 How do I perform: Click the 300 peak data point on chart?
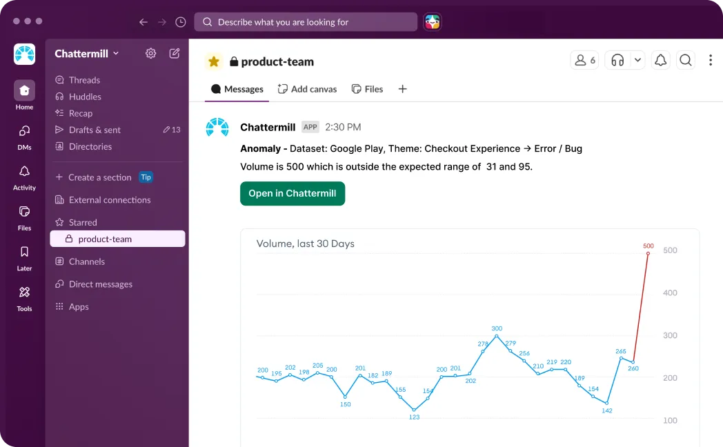pyautogui.click(x=497, y=337)
